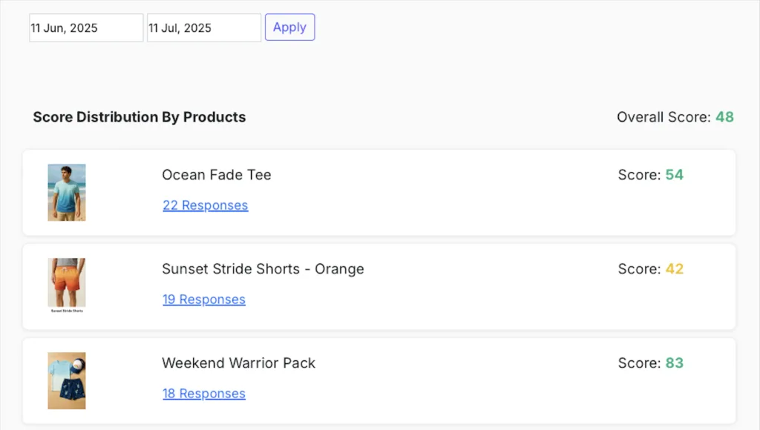Select the Sunset Stride Shorts - Orange title
The image size is (760, 430).
[x=263, y=269]
